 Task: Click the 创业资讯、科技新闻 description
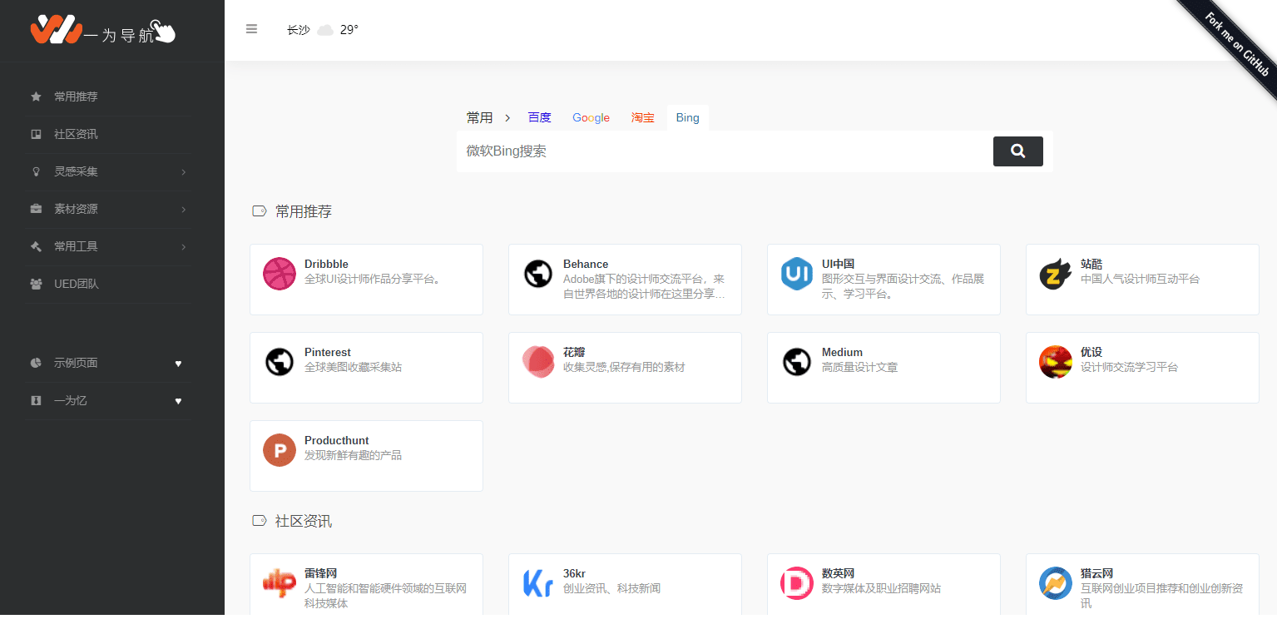(611, 588)
